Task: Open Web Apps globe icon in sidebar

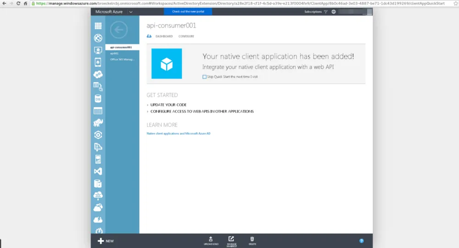Action: tap(98, 38)
